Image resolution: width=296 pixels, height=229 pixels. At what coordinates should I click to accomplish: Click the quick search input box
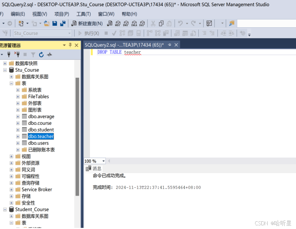point(267,24)
